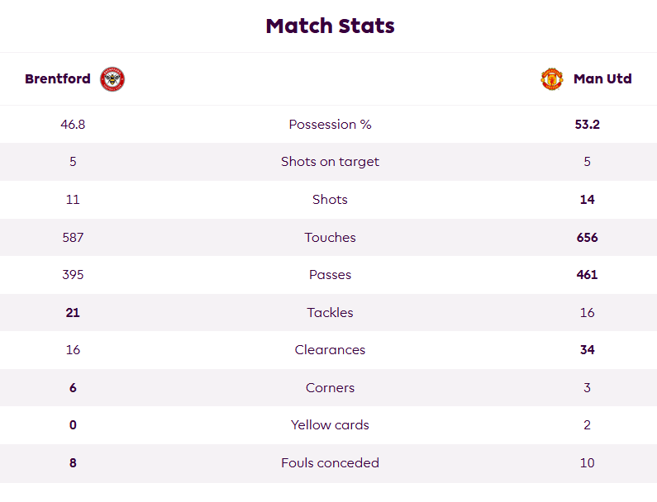Select Brentford possession value 46.8
The width and height of the screenshot is (657, 502).
pyautogui.click(x=73, y=125)
